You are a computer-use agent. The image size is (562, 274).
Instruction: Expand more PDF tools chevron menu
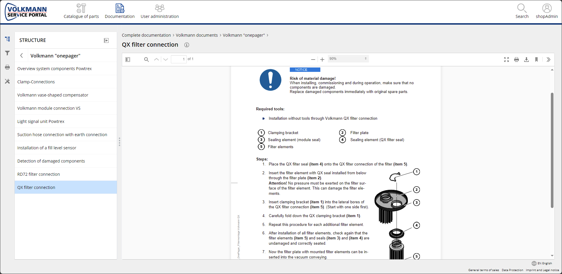pos(548,60)
